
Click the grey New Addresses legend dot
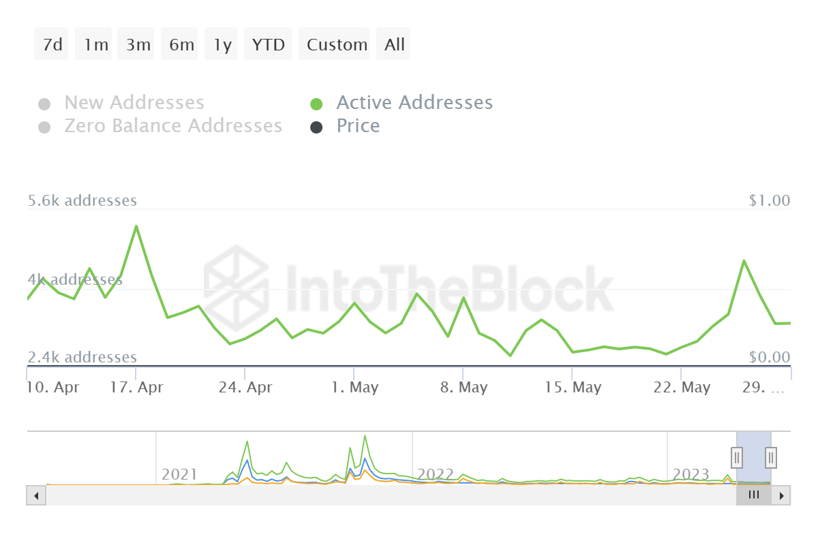44,104
